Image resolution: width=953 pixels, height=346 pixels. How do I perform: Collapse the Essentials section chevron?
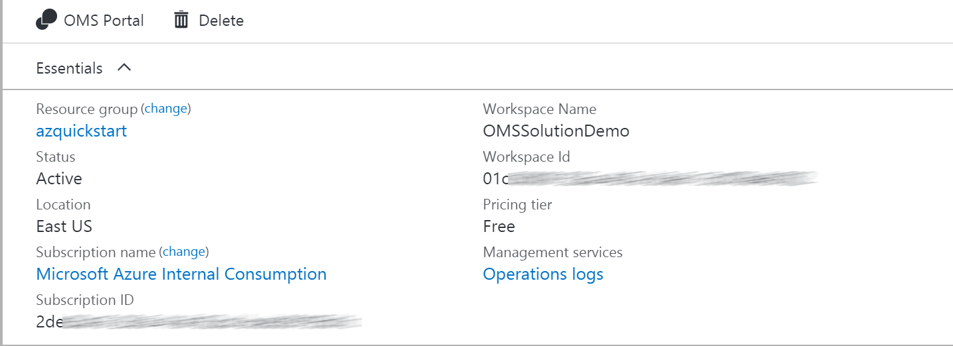[124, 68]
